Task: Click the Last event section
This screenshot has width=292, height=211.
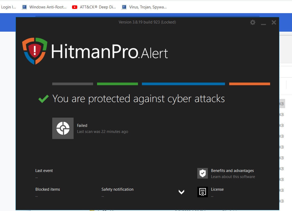Action: pos(44,171)
